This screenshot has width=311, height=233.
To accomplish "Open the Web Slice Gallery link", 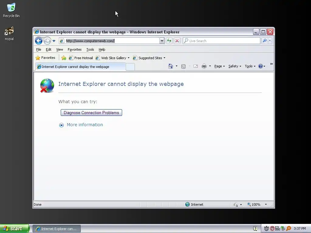I will [111, 58].
